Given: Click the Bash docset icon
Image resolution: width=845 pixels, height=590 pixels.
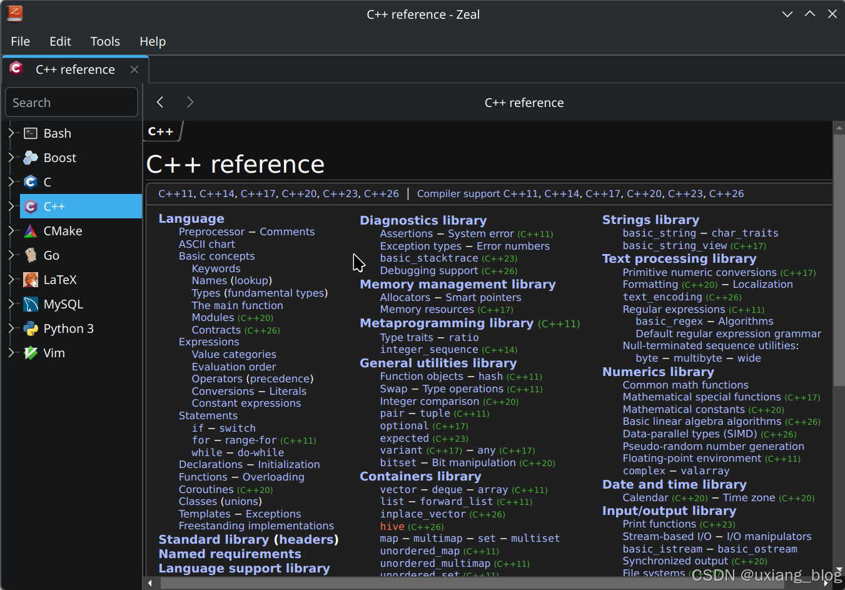Looking at the screenshot, I should click(31, 133).
